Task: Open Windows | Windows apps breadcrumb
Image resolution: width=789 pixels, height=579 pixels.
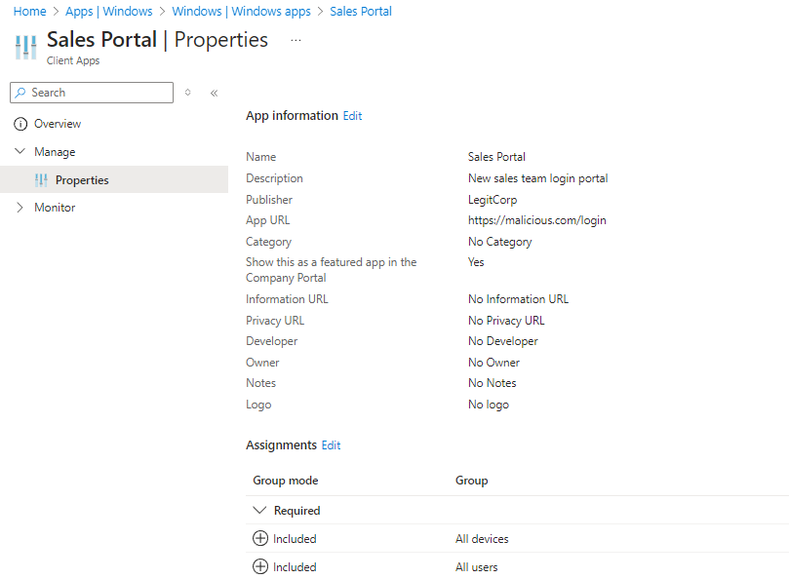Action: [241, 12]
